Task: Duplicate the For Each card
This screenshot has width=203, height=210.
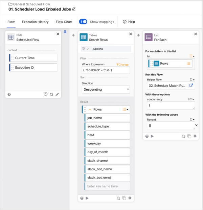Action: pyautogui.click(x=189, y=136)
